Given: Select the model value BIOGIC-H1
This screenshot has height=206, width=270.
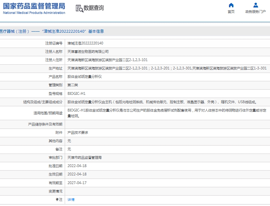Looking at the screenshot, I should [x=77, y=93].
